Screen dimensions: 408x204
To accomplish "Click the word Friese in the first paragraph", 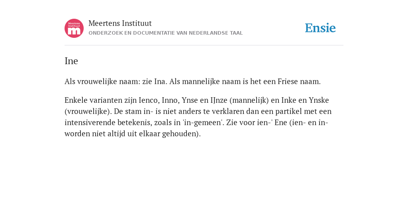I will 288,81.
